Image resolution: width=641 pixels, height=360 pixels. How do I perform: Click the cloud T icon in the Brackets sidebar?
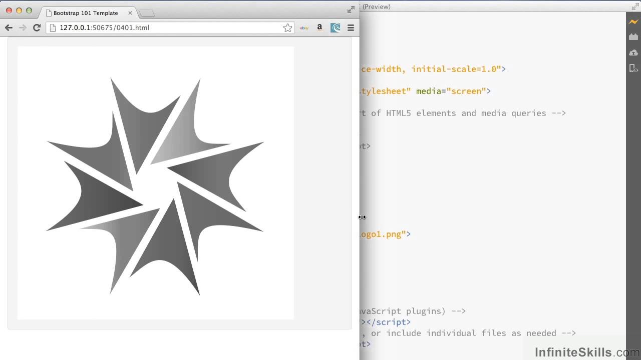click(633, 52)
